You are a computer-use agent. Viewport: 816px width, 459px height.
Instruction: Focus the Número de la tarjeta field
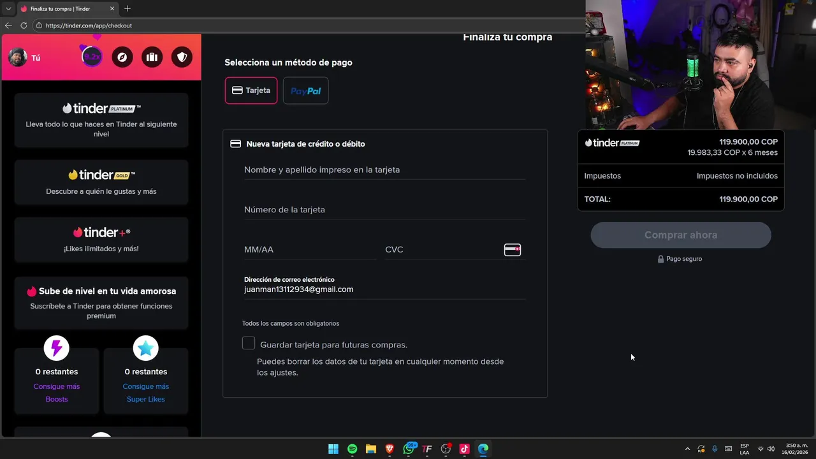click(384, 210)
